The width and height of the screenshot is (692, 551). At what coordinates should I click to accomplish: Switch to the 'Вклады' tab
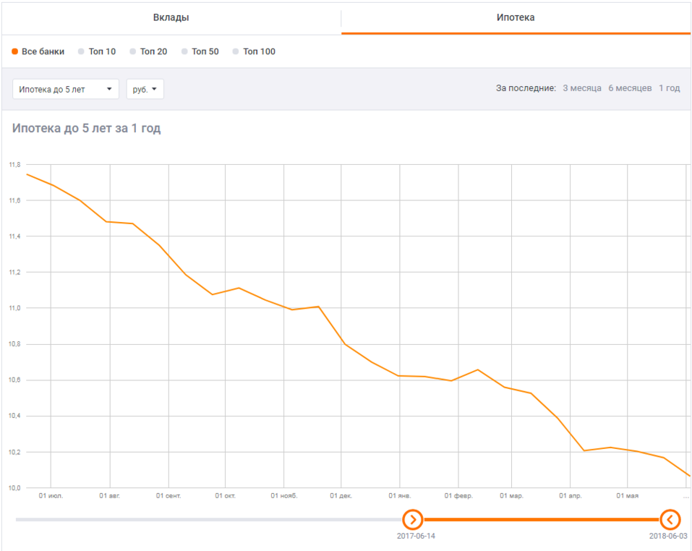click(171, 17)
